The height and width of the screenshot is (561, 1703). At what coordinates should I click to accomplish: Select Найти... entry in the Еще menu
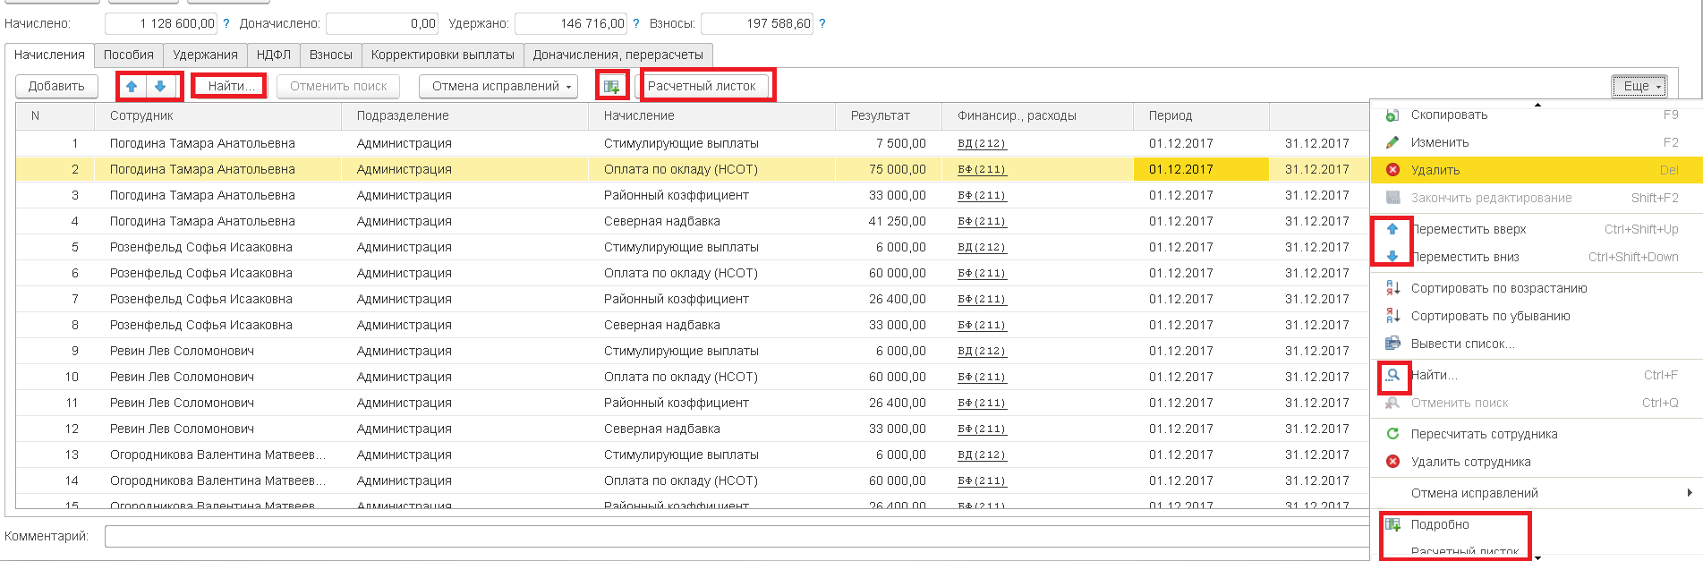coord(1537,375)
